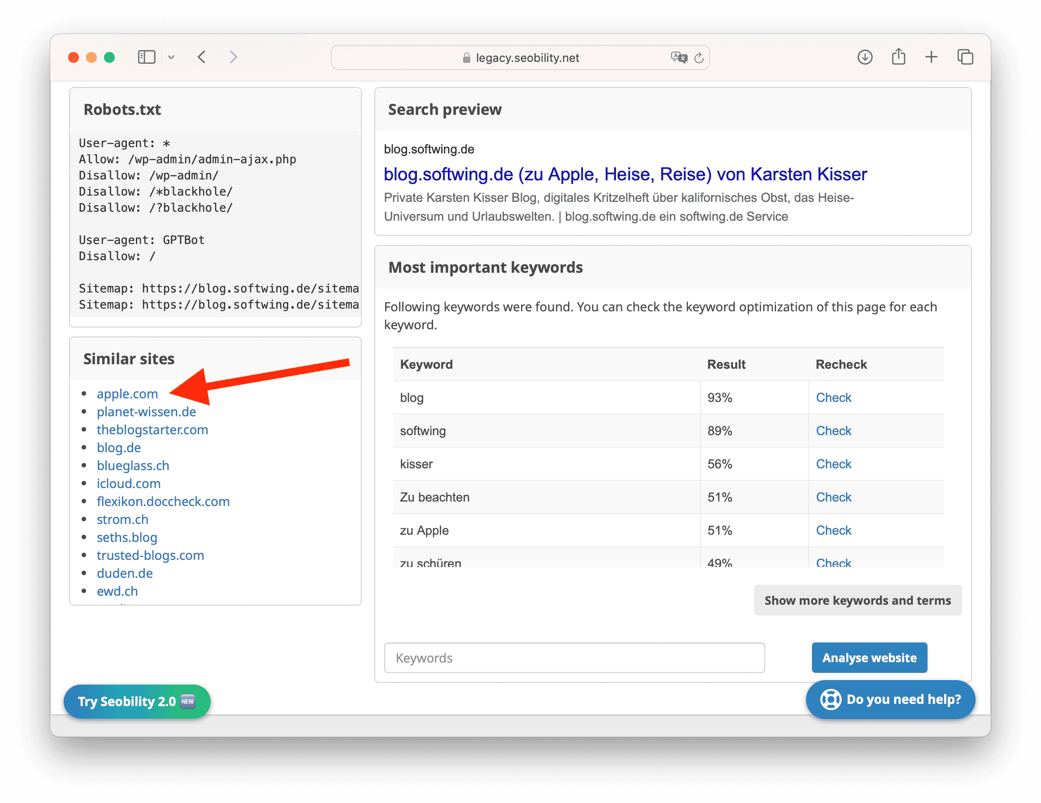Open the apple.com similar site link
The width and height of the screenshot is (1041, 803).
[127, 394]
